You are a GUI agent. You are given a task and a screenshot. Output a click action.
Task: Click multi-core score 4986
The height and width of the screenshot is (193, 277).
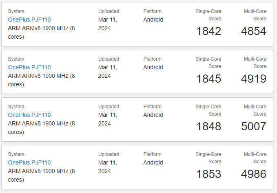pyautogui.click(x=253, y=174)
